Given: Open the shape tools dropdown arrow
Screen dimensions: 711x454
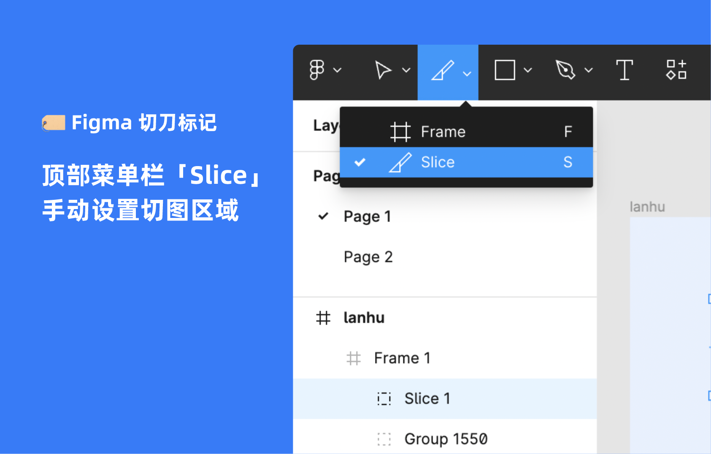Looking at the screenshot, I should tap(527, 70).
